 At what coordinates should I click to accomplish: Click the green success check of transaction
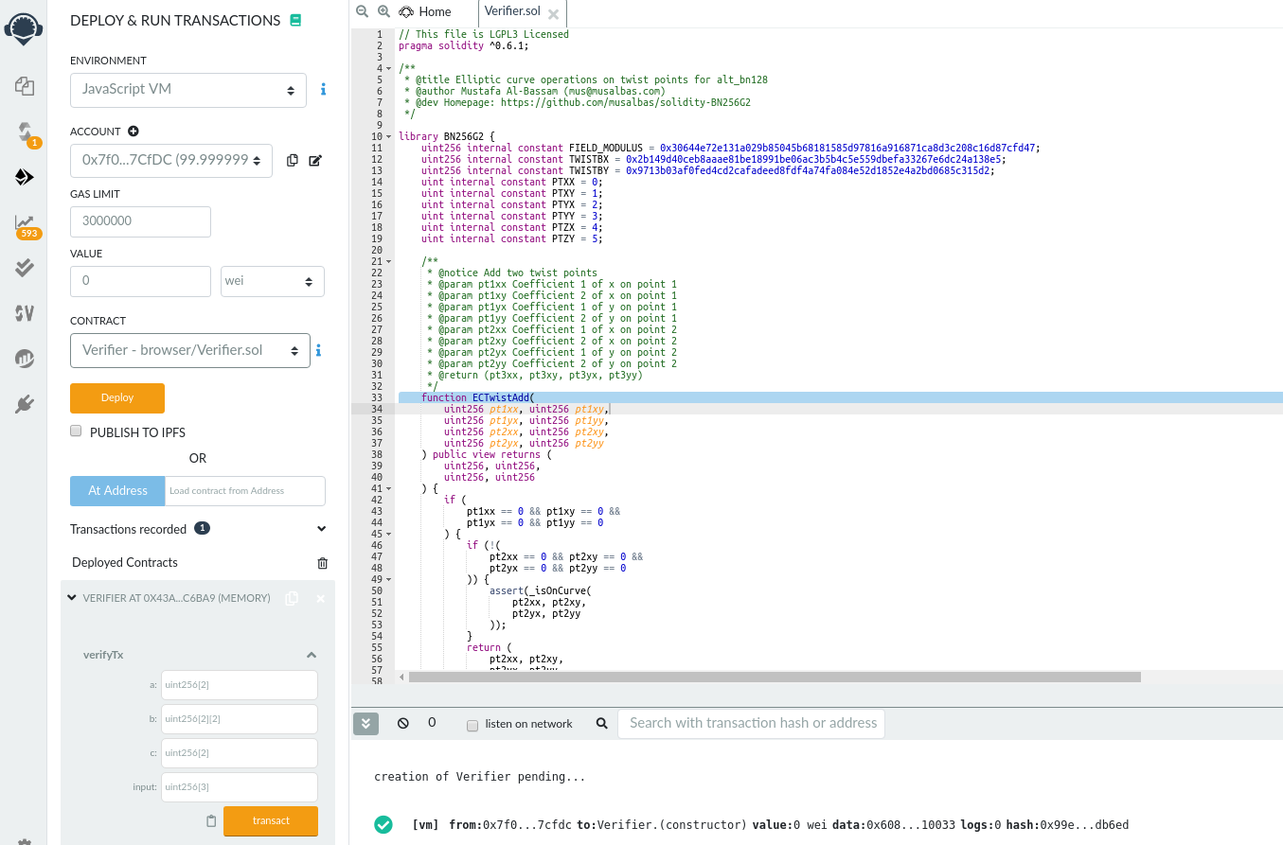(x=383, y=824)
